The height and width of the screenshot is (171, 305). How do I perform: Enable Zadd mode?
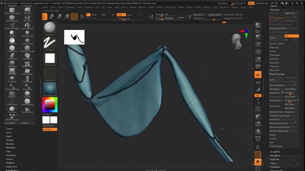click(121, 15)
